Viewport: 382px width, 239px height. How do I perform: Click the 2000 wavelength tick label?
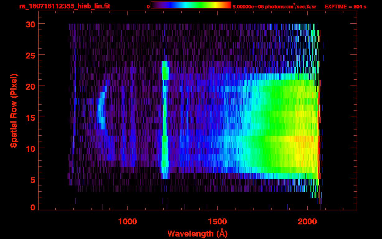(x=307, y=221)
